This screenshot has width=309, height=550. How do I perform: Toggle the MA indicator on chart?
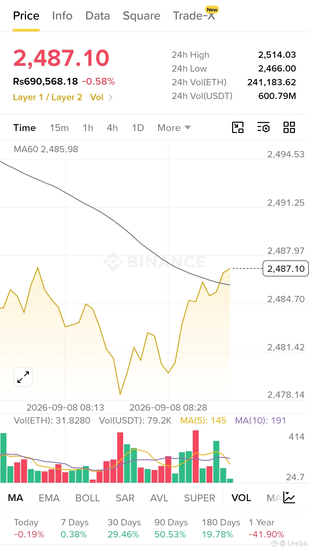(15, 498)
